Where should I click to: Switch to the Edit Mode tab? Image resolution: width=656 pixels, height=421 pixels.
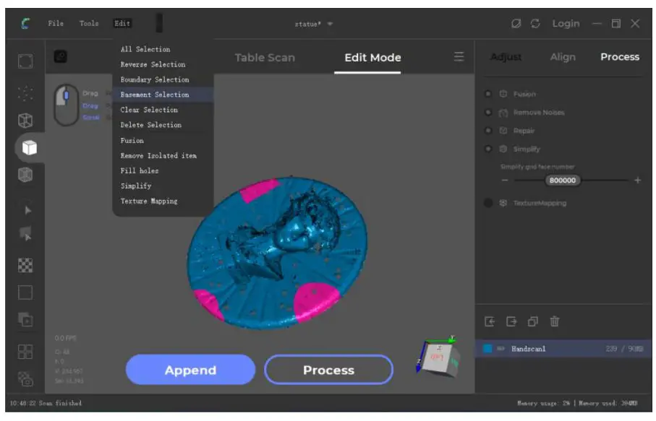(x=372, y=58)
